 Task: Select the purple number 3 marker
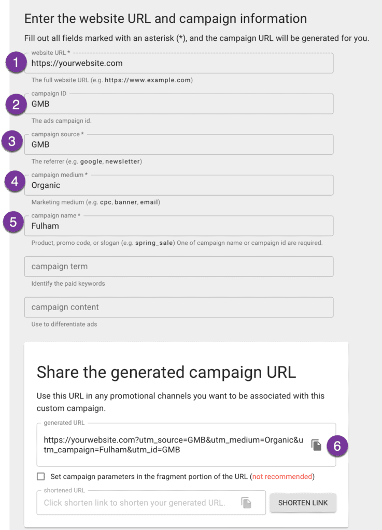pyautogui.click(x=12, y=141)
